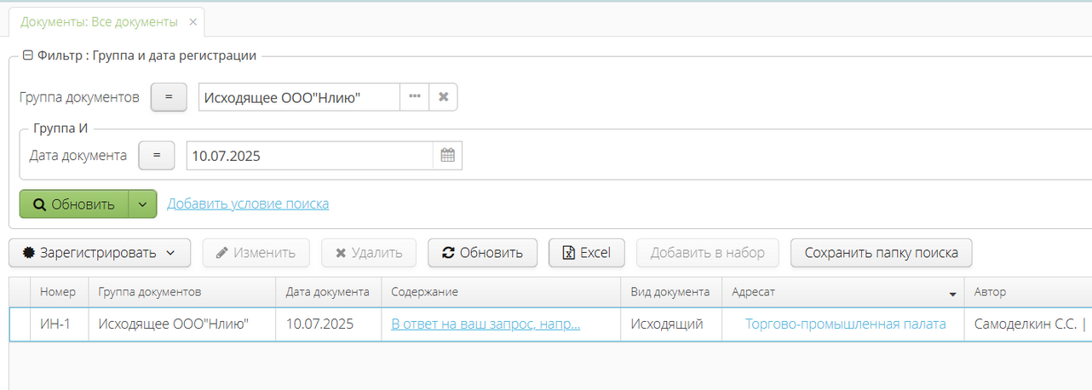Click the Удалить button
Screen dimensions: 1092x390
tap(368, 253)
